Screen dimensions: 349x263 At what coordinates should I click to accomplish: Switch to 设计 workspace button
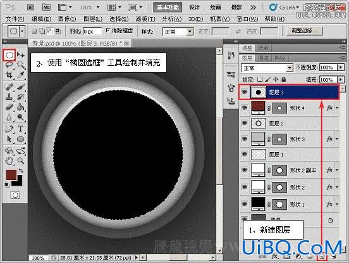(x=194, y=8)
